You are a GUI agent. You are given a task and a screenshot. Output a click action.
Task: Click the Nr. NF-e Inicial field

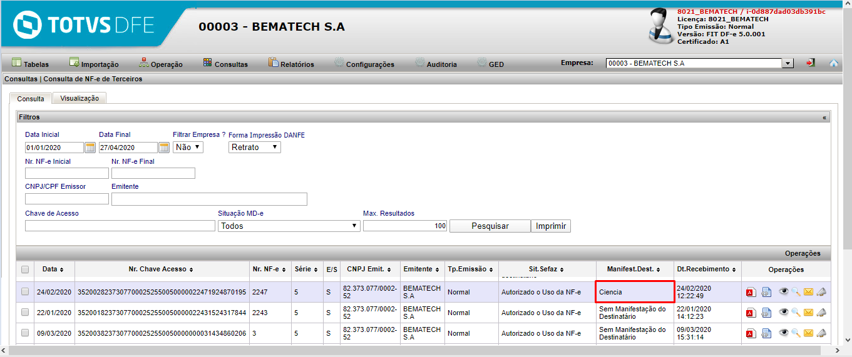(x=67, y=173)
